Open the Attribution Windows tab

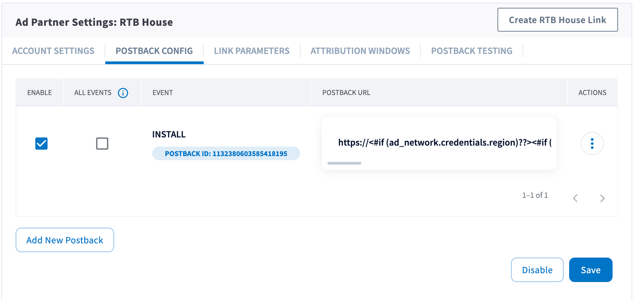pyautogui.click(x=360, y=51)
